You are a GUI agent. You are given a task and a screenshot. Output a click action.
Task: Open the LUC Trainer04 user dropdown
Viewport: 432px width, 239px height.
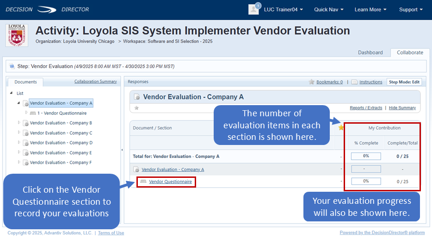click(x=283, y=9)
